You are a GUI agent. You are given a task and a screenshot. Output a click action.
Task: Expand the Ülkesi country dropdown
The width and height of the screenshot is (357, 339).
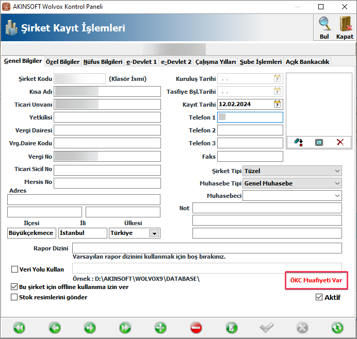[x=153, y=233]
